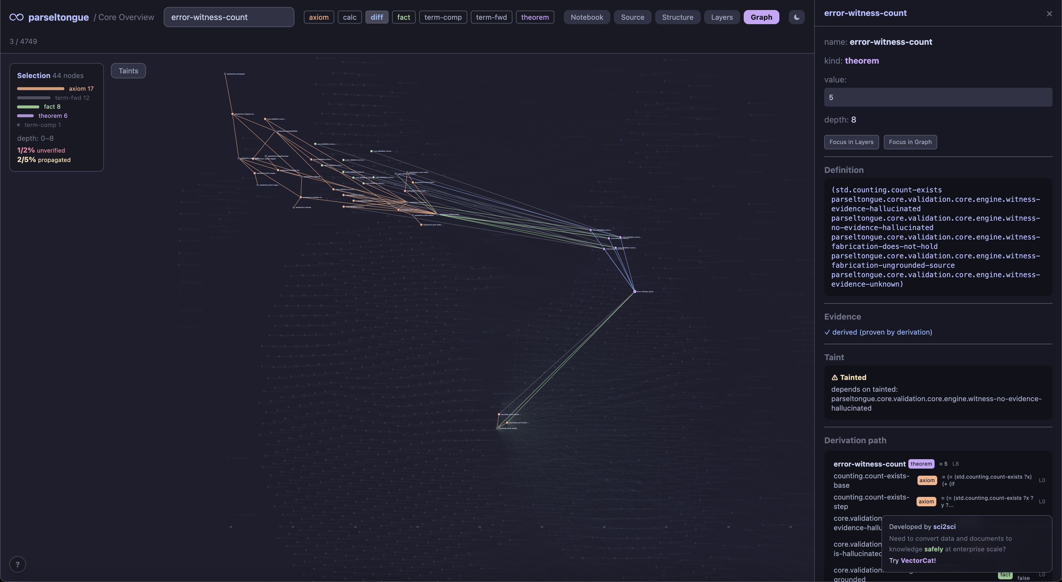Image resolution: width=1062 pixels, height=582 pixels.
Task: Open the Taints panel
Action: [128, 71]
